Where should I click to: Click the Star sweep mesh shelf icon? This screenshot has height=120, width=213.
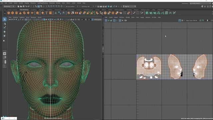pos(43,13)
